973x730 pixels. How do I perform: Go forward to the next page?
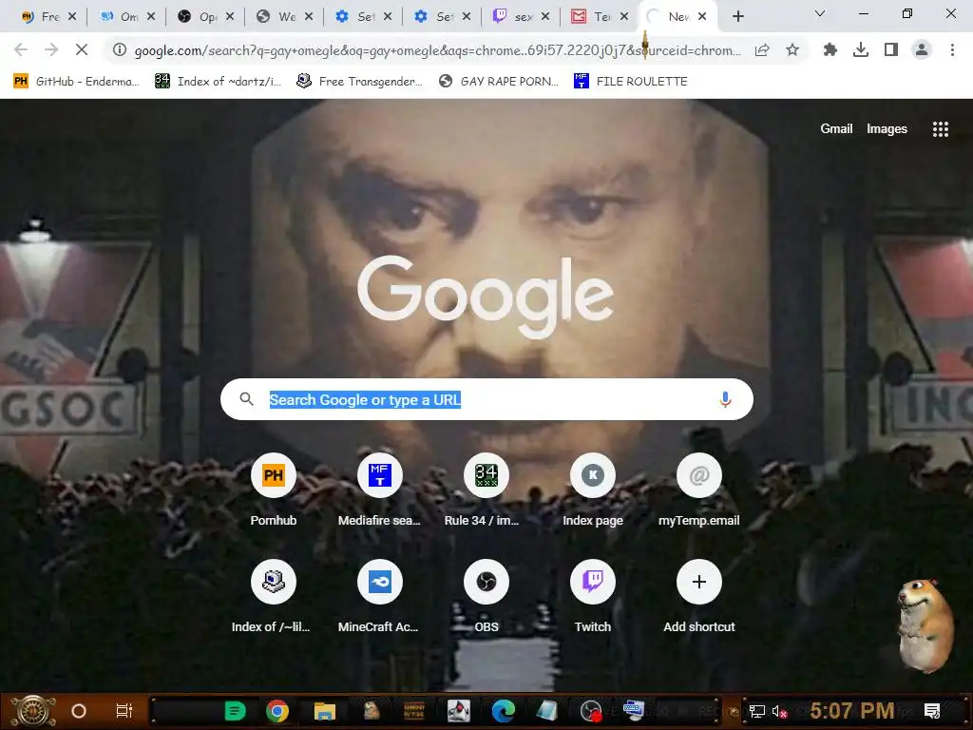click(51, 49)
